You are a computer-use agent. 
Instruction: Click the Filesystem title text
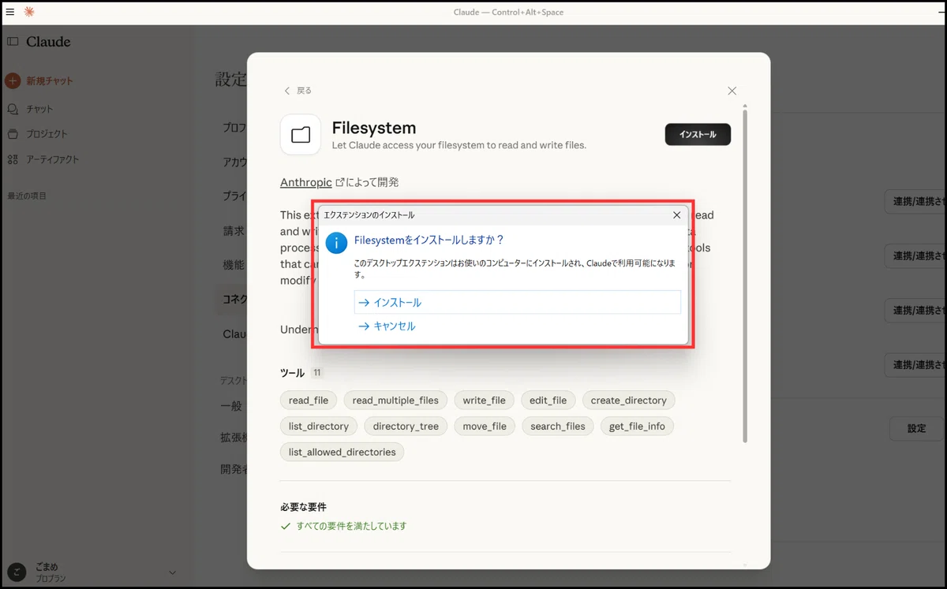pos(374,128)
